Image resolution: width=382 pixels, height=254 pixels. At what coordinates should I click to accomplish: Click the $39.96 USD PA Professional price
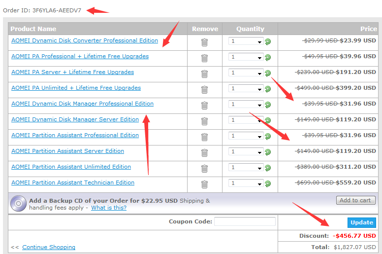pos(358,56)
